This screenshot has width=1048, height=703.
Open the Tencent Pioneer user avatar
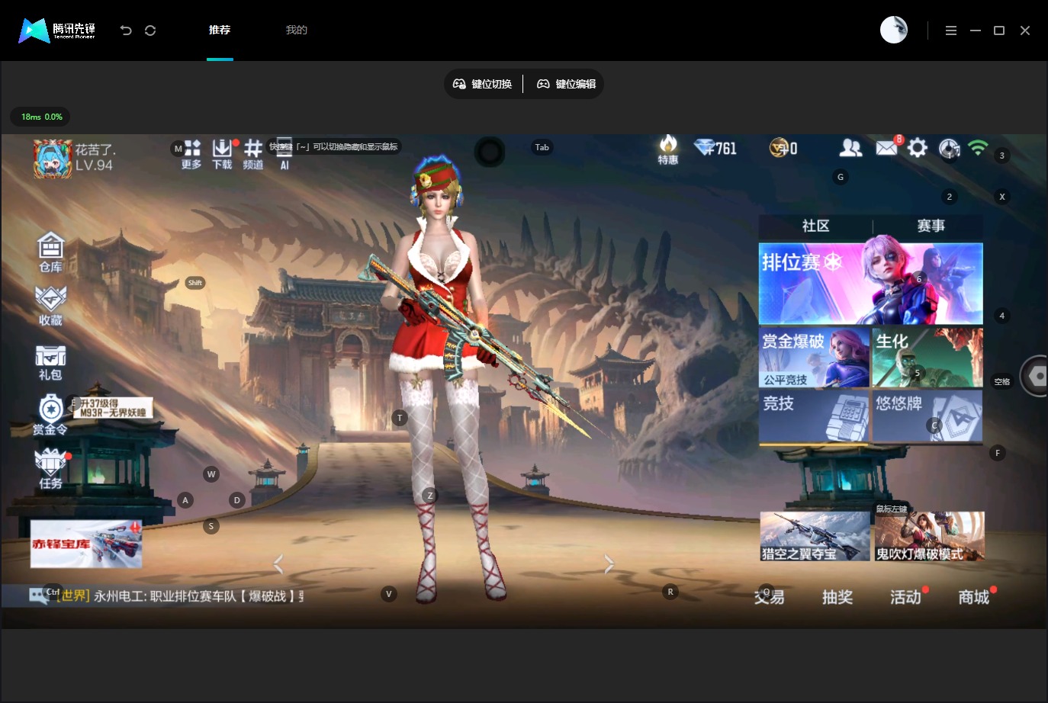[894, 30]
